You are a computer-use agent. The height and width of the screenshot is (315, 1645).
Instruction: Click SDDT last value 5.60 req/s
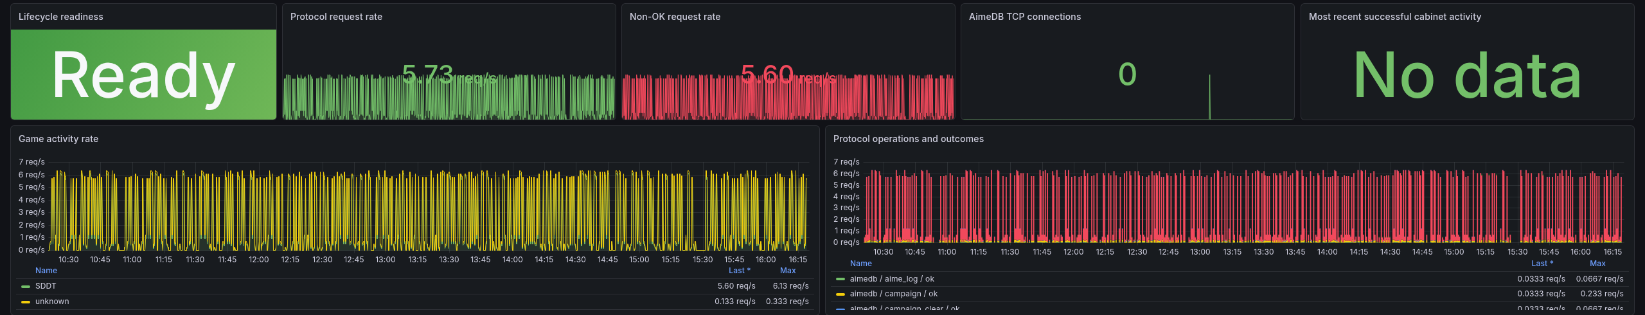736,286
